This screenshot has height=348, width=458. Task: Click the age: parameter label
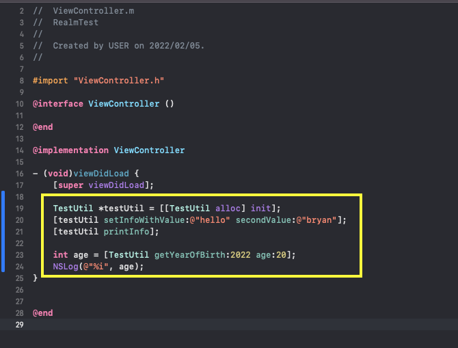point(266,255)
